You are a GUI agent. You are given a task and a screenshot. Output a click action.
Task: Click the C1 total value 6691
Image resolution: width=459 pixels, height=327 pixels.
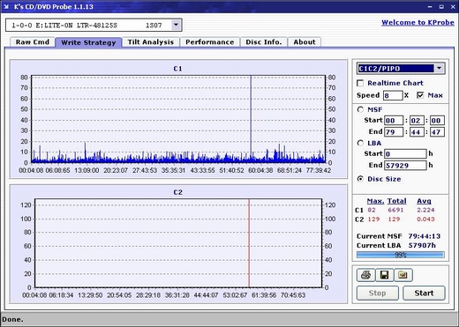click(x=395, y=210)
